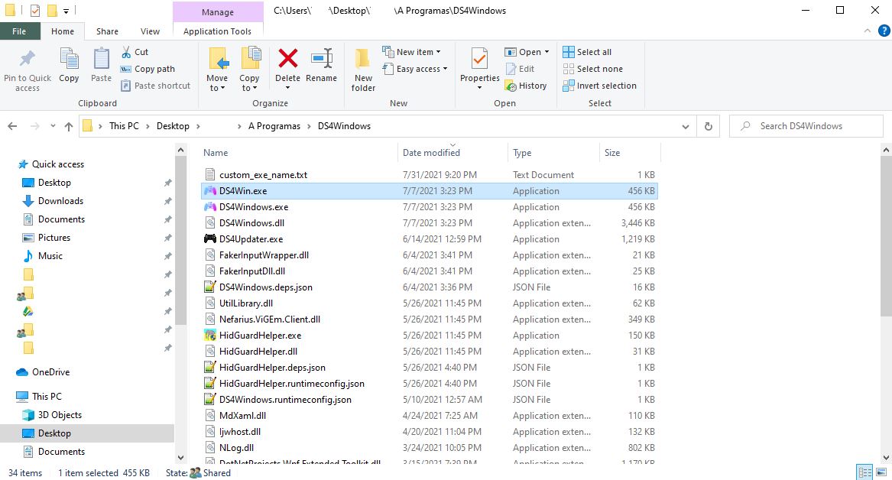
Task: Invert the current selection
Action: (599, 86)
